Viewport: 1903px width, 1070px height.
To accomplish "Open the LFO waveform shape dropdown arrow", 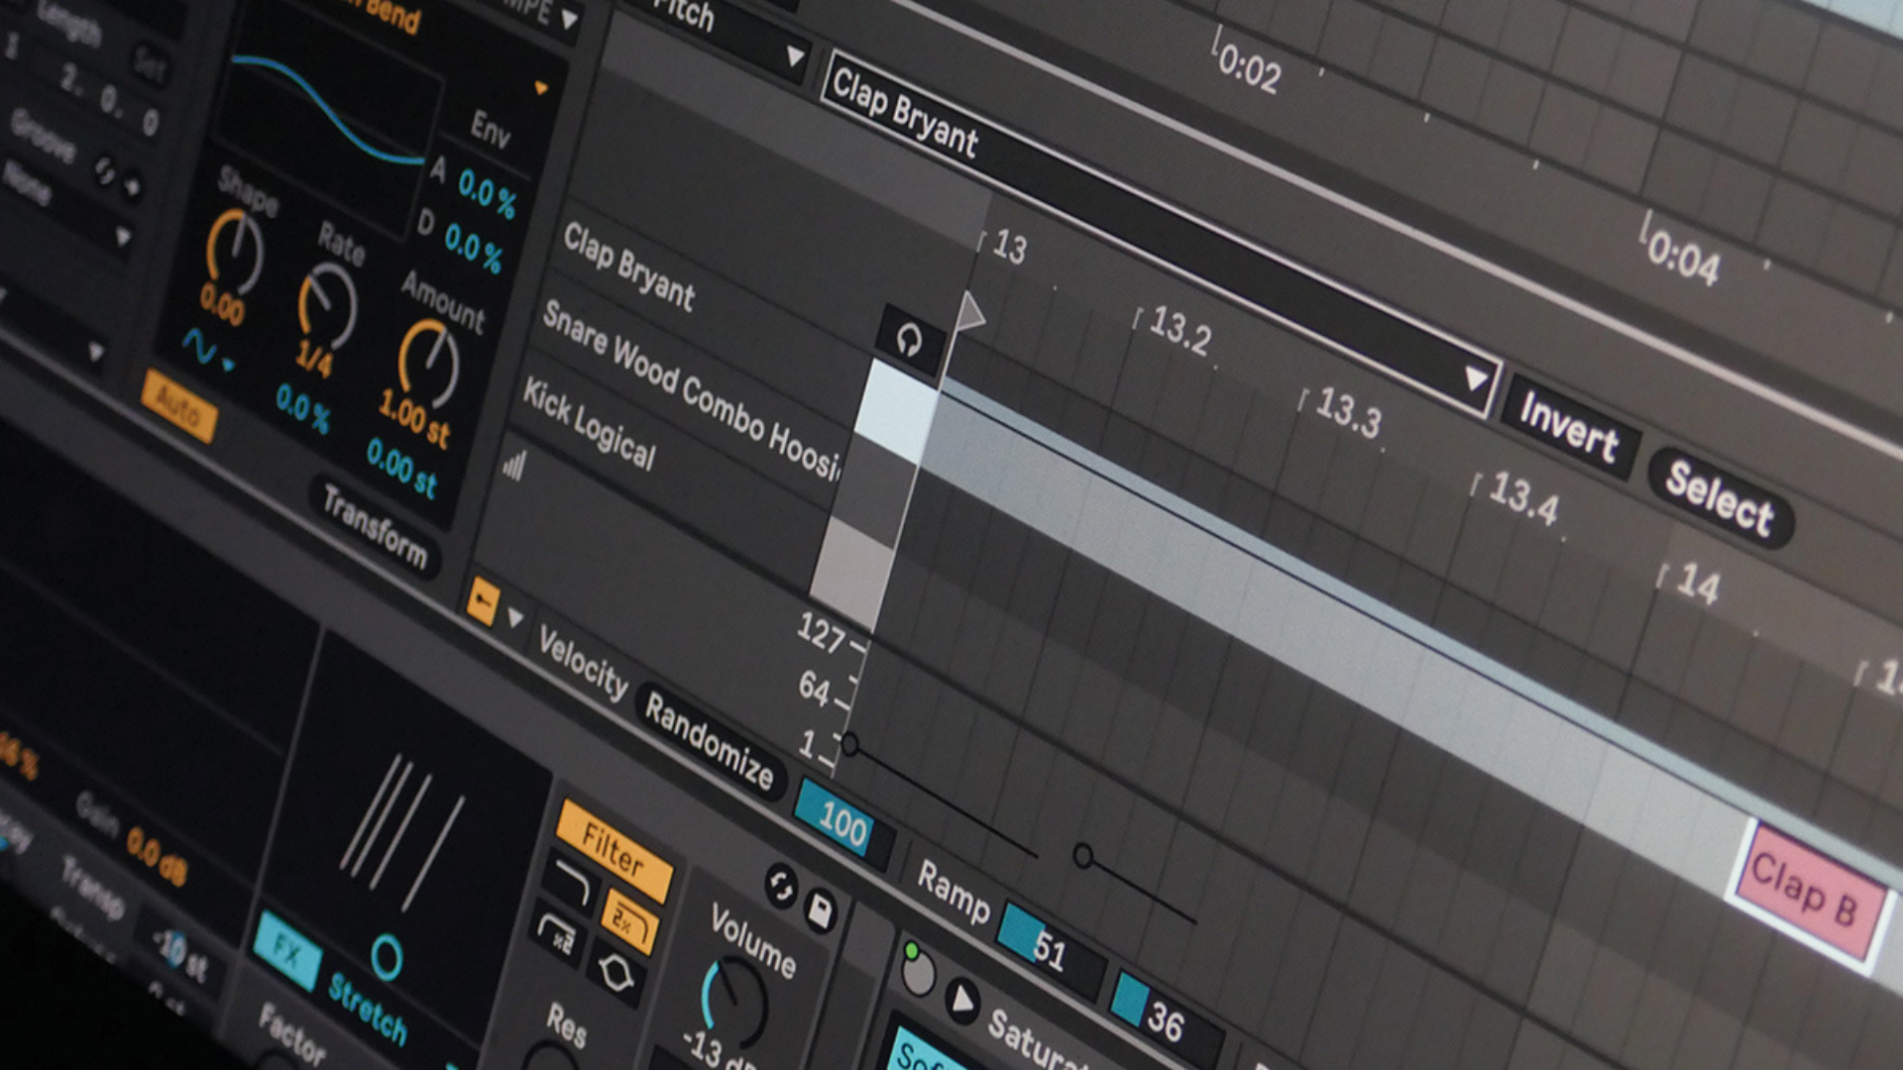I will pos(228,365).
